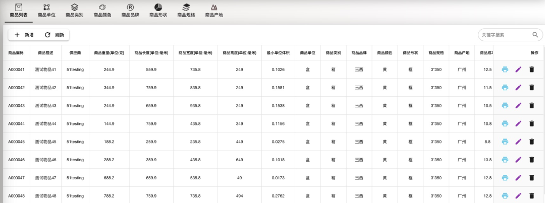Click the 商品重量(单位:克) column header
The width and height of the screenshot is (545, 203).
pos(109,53)
